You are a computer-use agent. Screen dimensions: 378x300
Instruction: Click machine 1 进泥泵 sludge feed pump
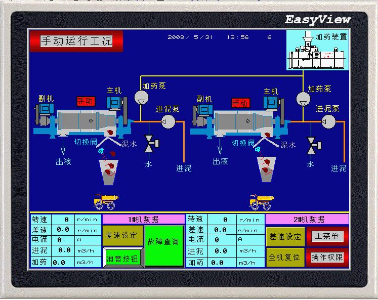pos(168,122)
